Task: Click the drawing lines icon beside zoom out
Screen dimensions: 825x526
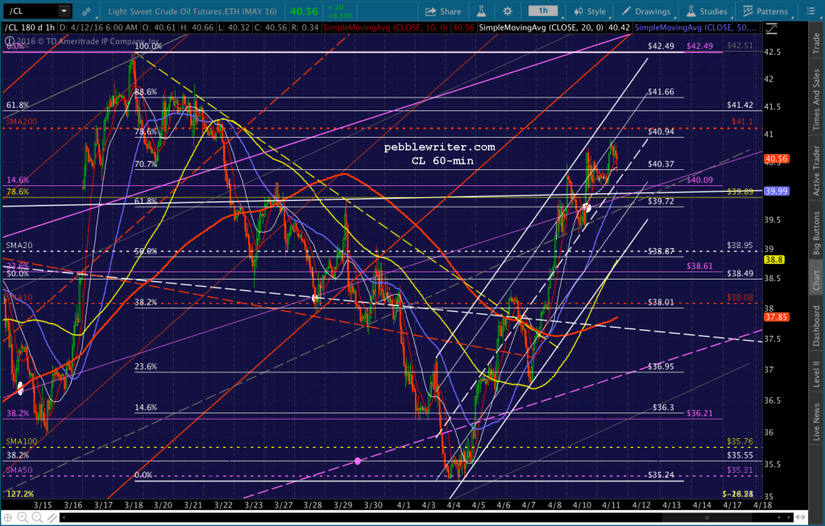Action: click(x=52, y=518)
